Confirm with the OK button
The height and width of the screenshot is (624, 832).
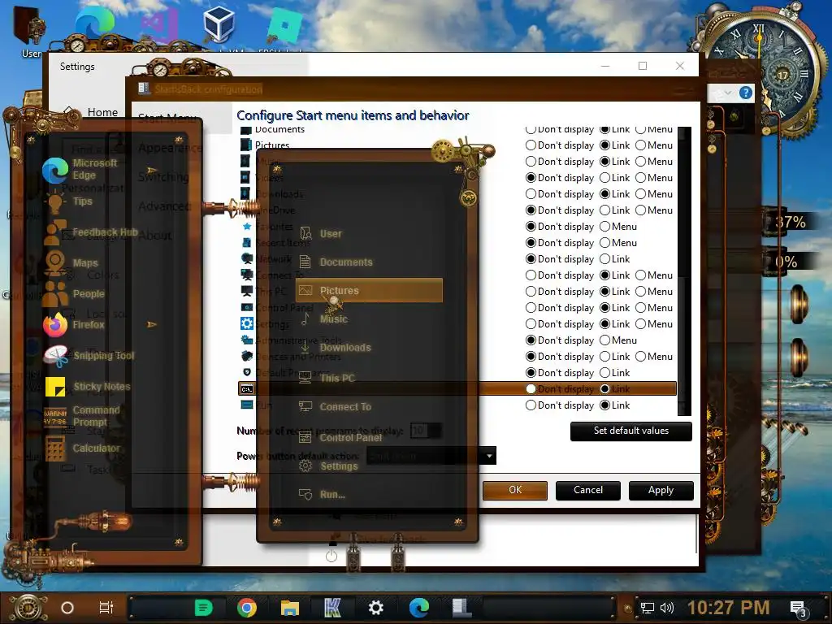coord(514,490)
